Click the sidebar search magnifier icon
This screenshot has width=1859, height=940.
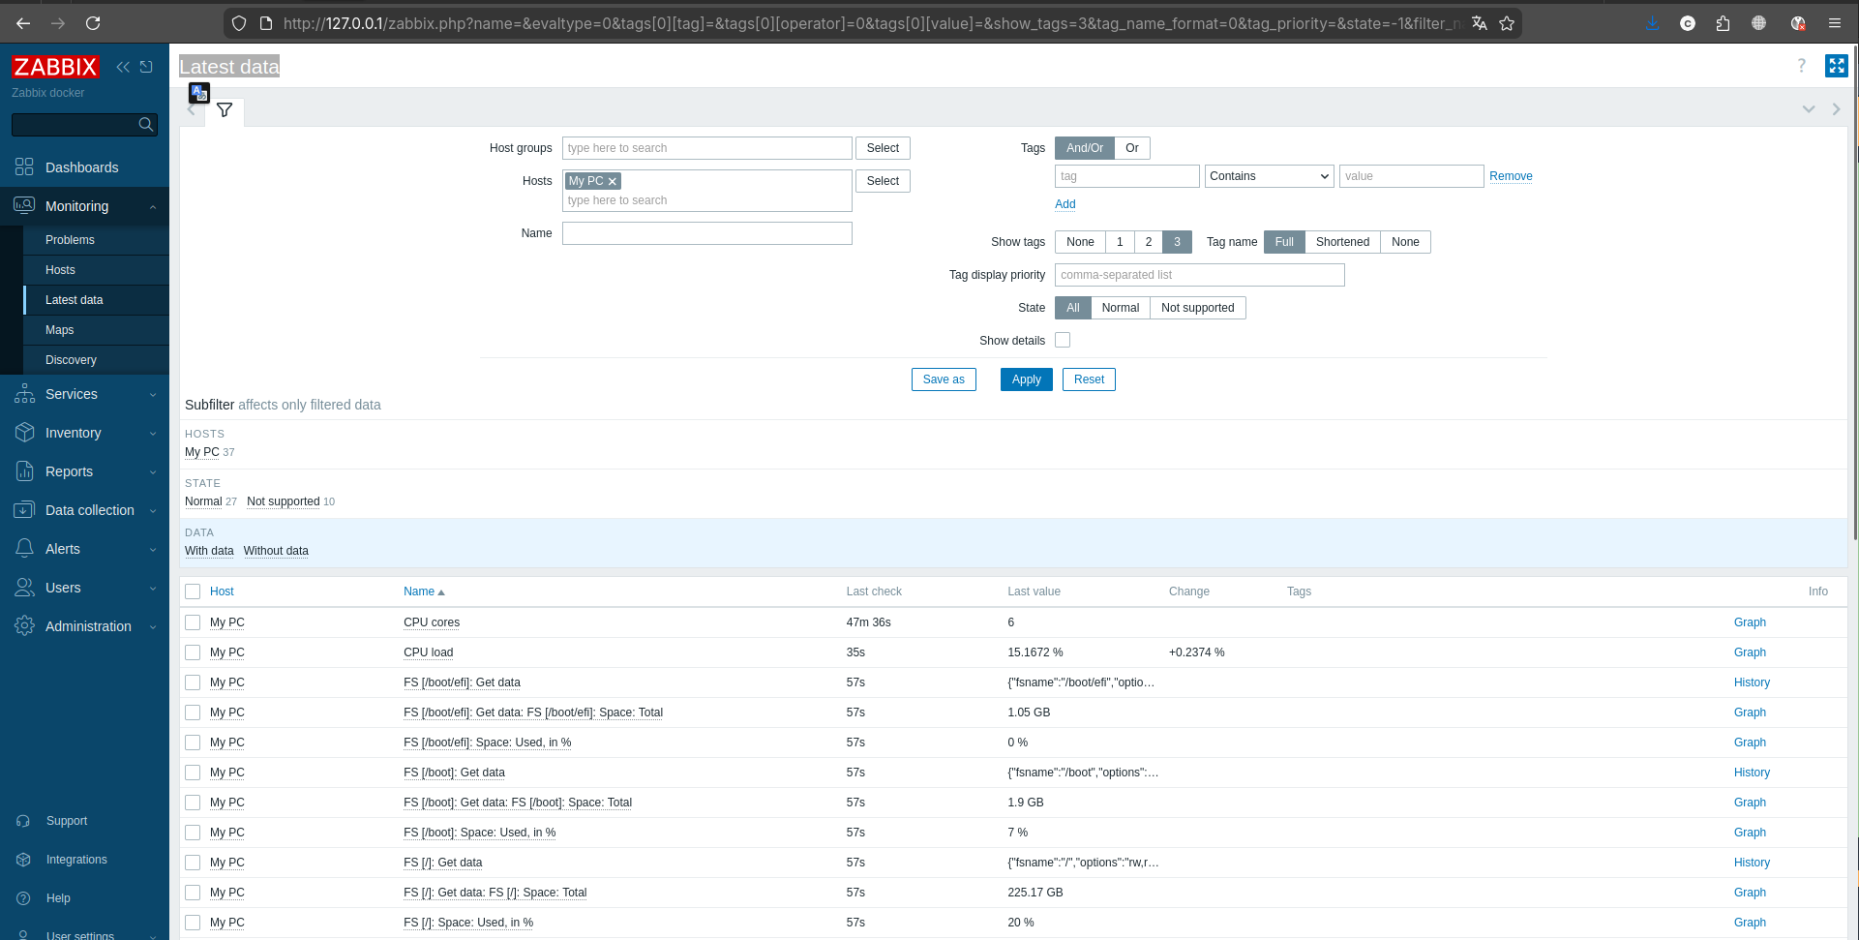tap(146, 125)
